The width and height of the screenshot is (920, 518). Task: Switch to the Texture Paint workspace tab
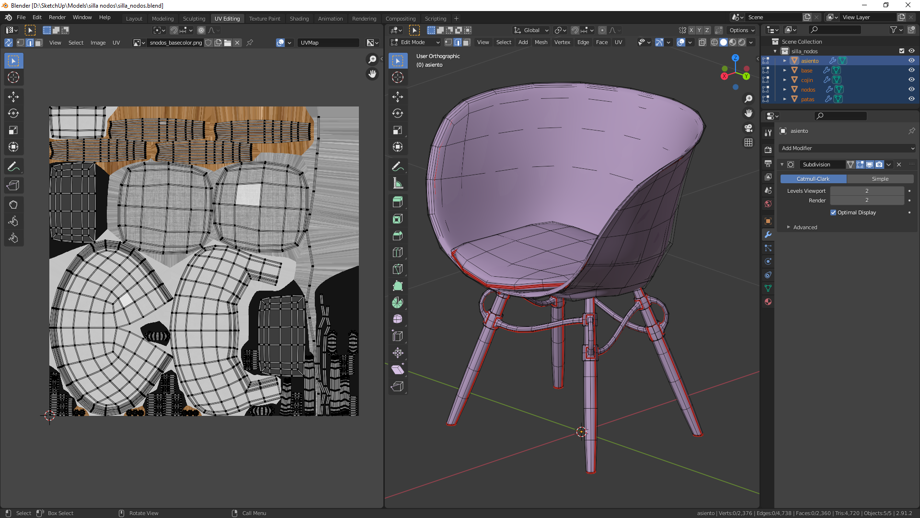click(264, 18)
